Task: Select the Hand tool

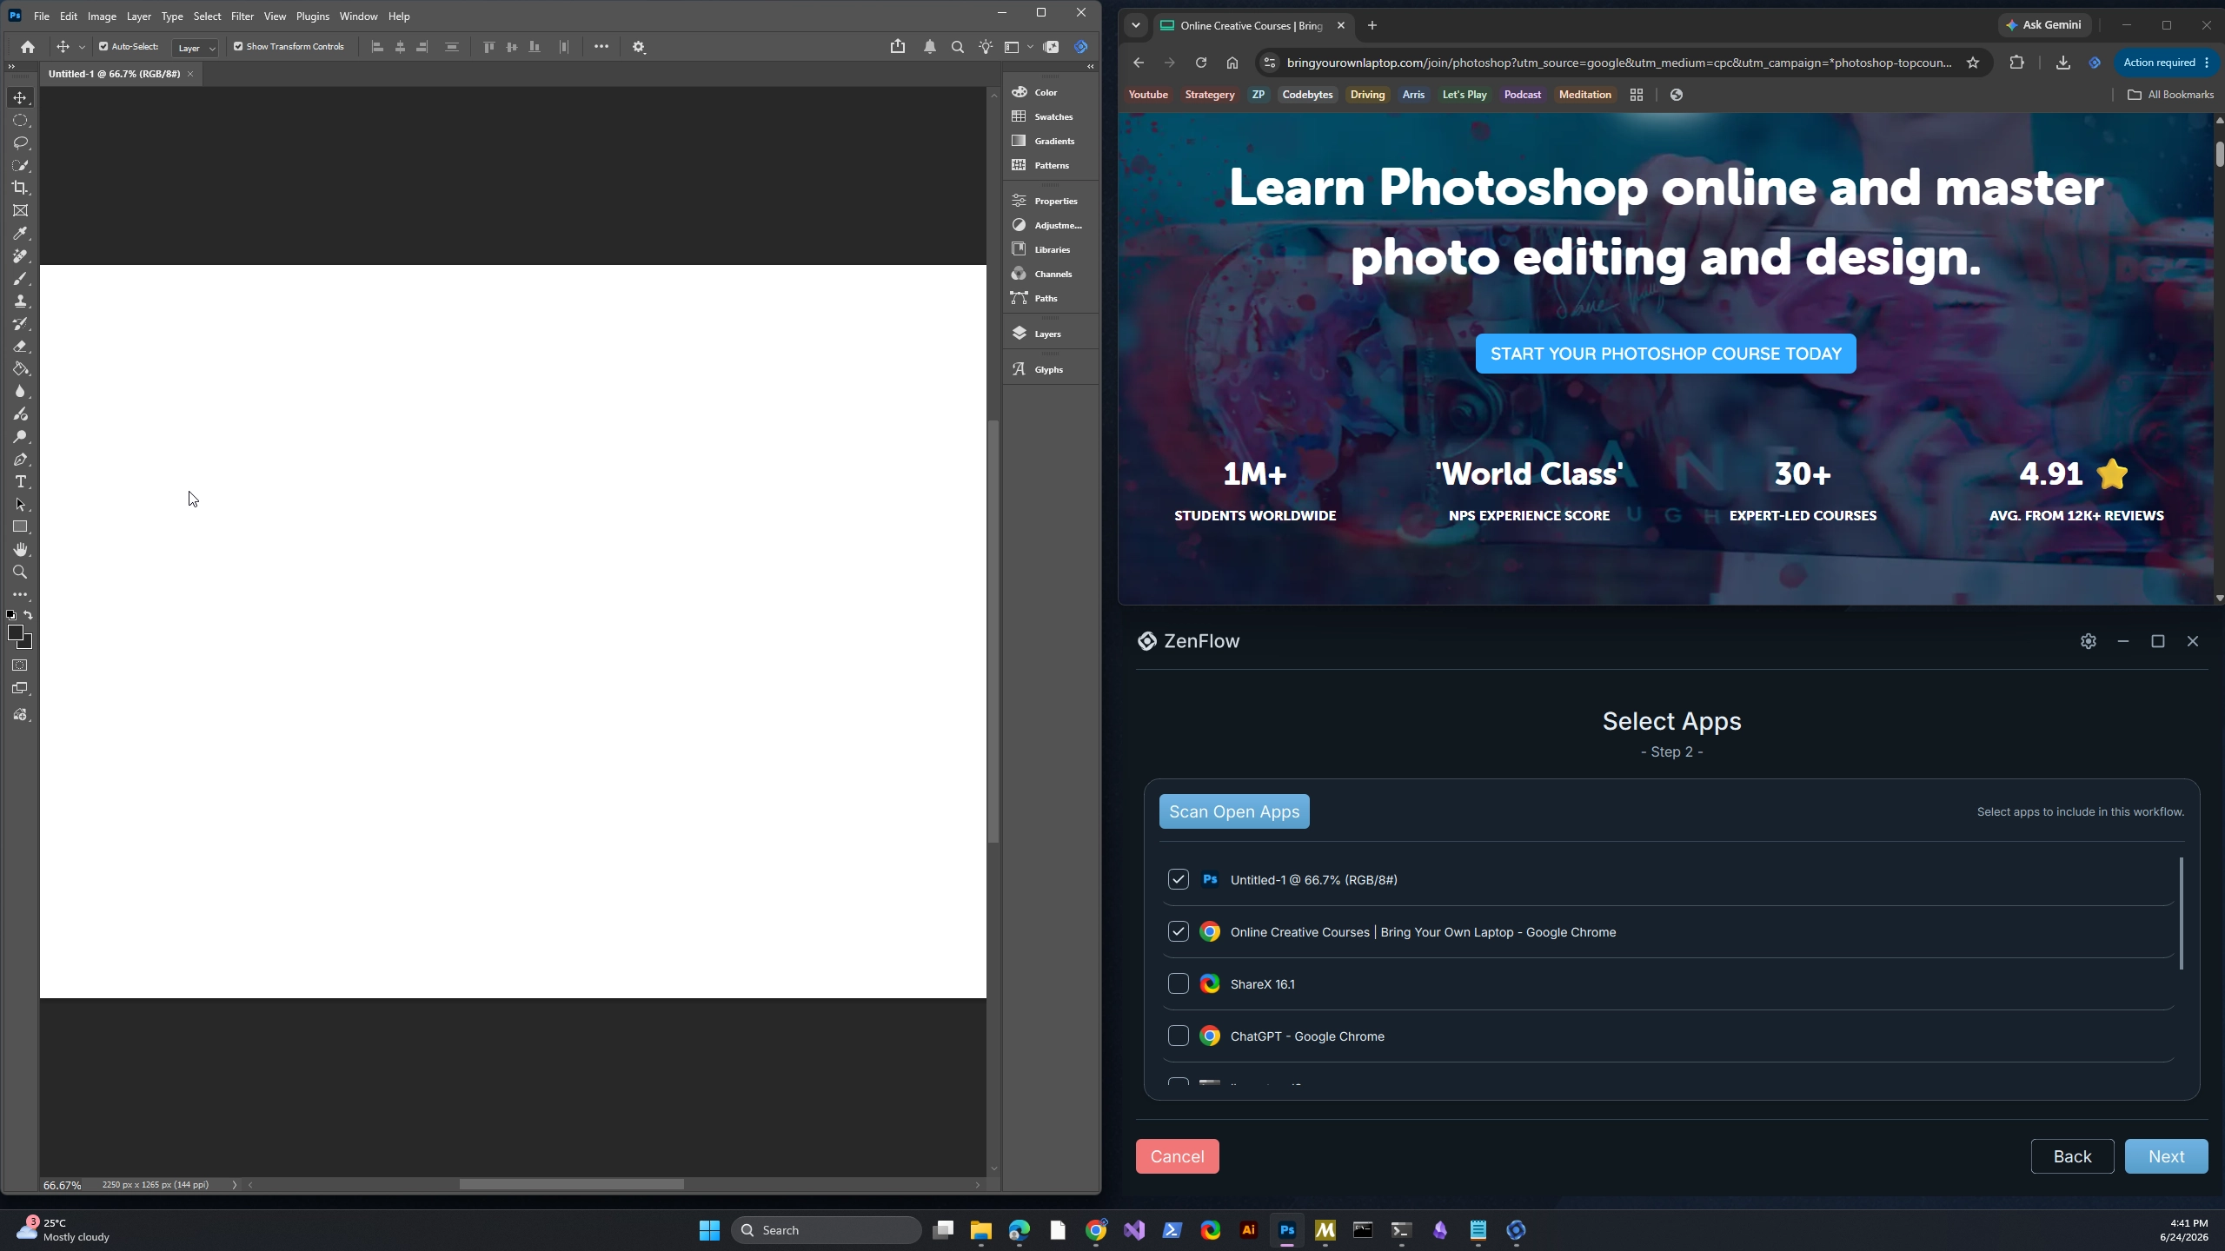Action: tap(20, 549)
